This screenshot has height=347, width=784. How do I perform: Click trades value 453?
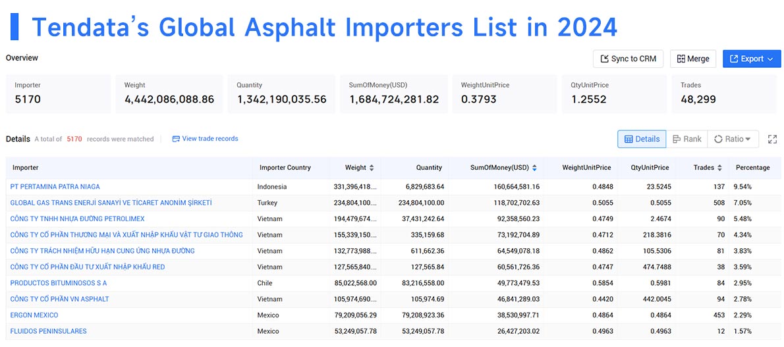pos(719,315)
